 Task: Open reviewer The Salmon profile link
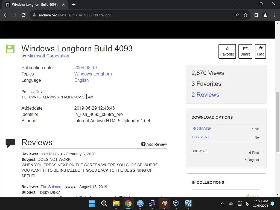tap(51, 187)
